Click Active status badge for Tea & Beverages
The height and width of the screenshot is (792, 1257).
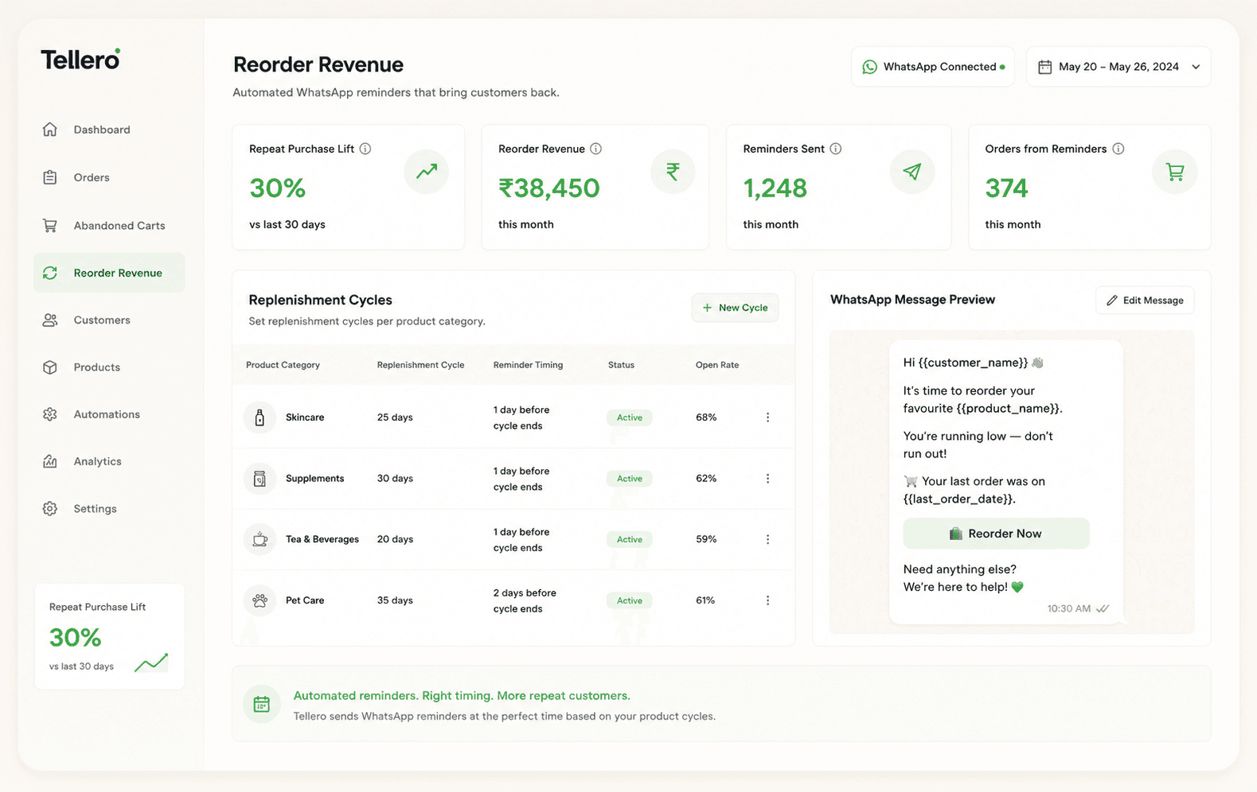click(629, 539)
